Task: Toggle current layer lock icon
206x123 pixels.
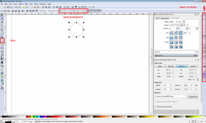Action: coord(27,121)
